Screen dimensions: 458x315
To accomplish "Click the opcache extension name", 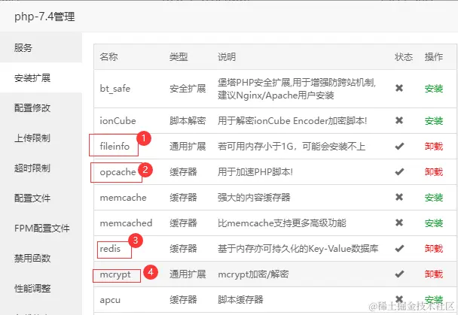I will point(118,172).
